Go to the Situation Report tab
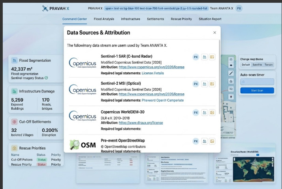 click(x=210, y=19)
